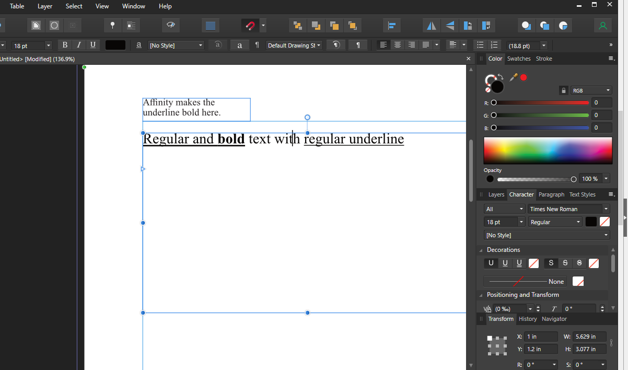Collapse the Decorations section
Viewport: 628px width, 370px height.
coord(481,250)
